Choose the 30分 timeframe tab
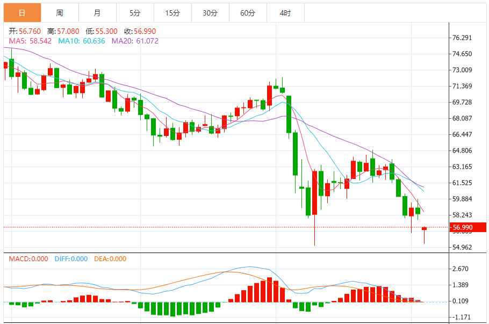The image size is (489, 324). click(211, 13)
